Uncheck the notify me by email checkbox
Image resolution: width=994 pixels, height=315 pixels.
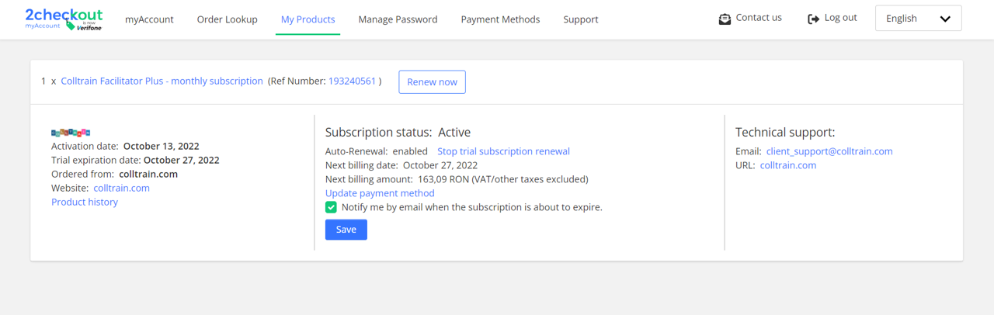click(331, 207)
